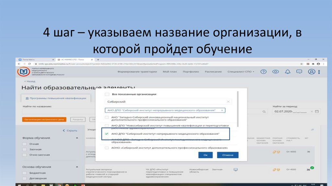
Task: Open the 'Специалист СПО' dropdown
Action: 241,72
